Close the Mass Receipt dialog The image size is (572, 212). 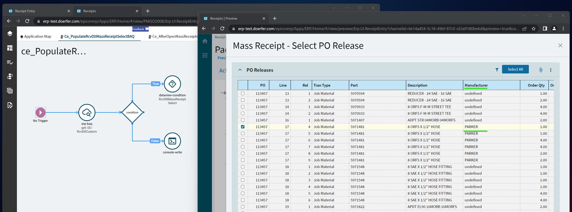pyautogui.click(x=560, y=45)
